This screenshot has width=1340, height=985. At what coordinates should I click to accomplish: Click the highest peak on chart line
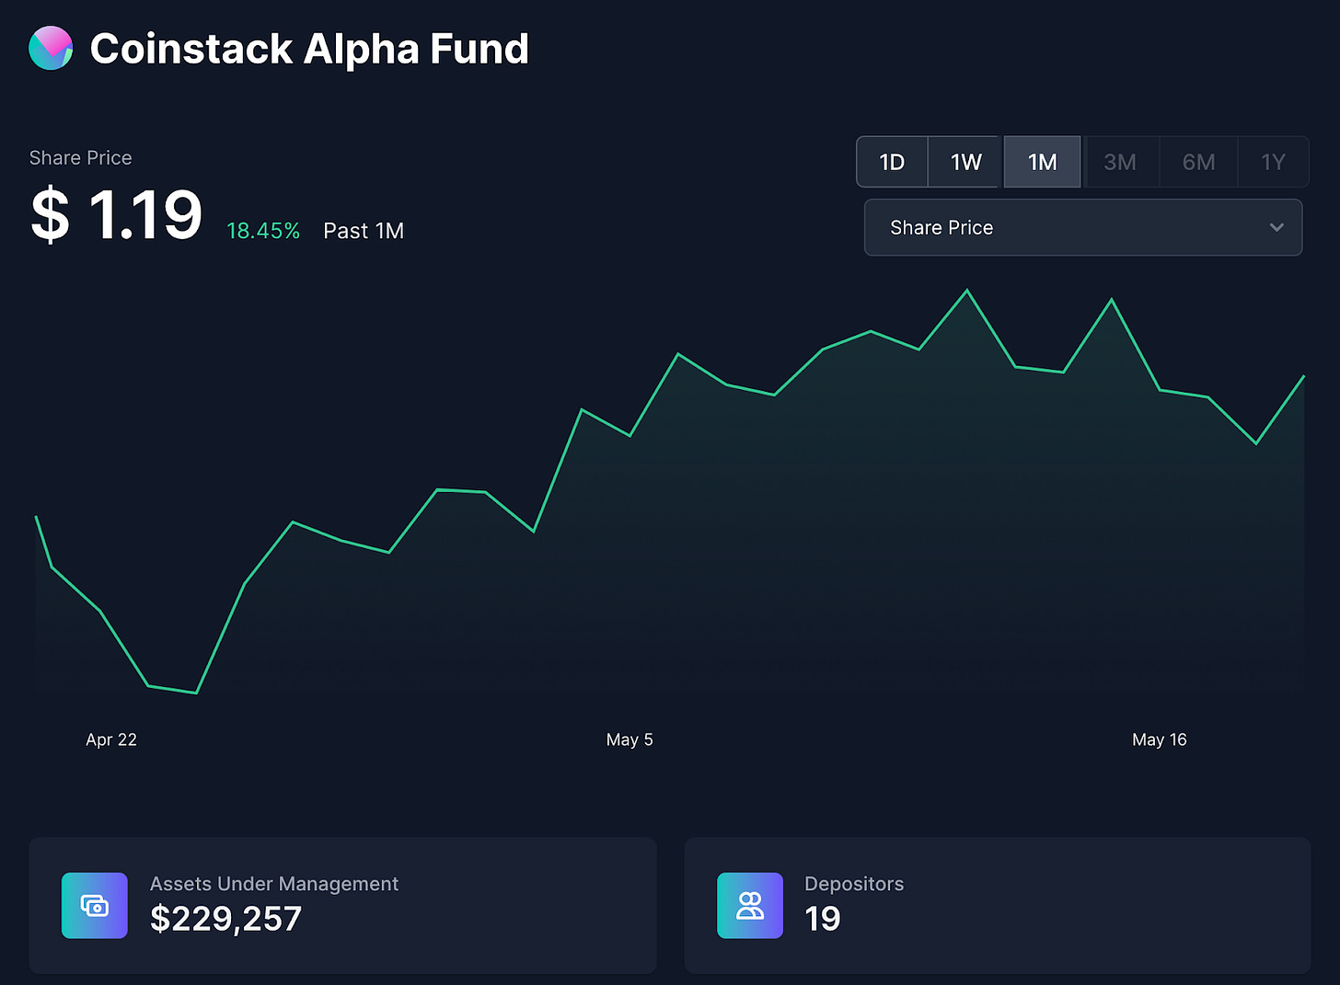[x=967, y=291]
